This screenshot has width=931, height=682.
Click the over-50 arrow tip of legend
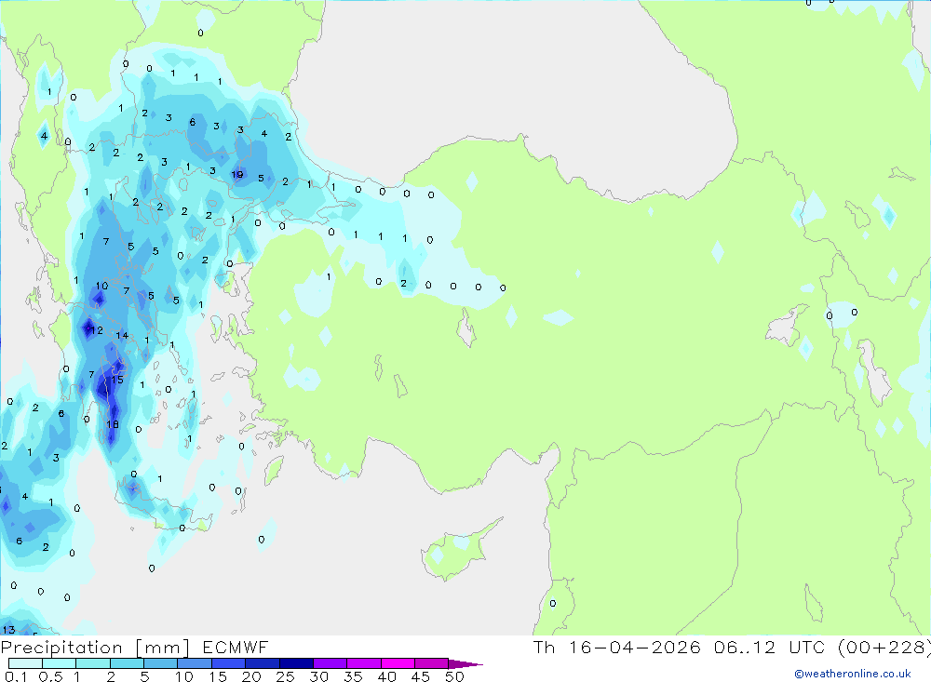pos(465,663)
